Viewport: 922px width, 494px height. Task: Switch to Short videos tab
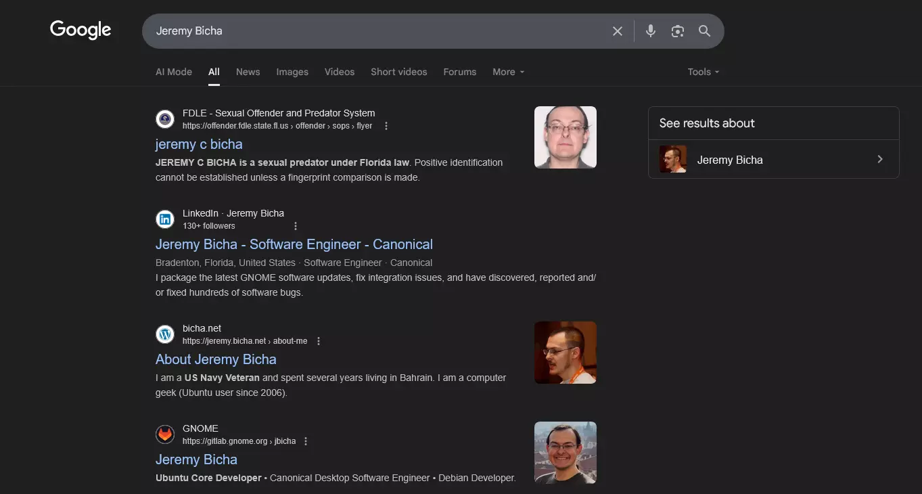coord(399,72)
